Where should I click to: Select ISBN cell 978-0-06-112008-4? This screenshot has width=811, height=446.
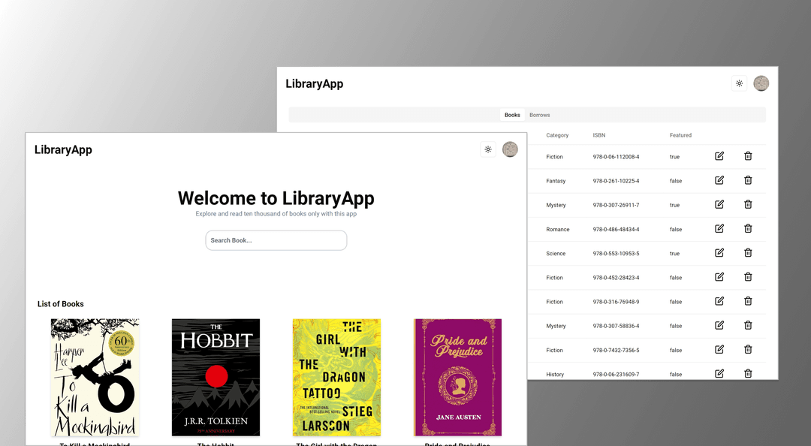[x=616, y=157]
